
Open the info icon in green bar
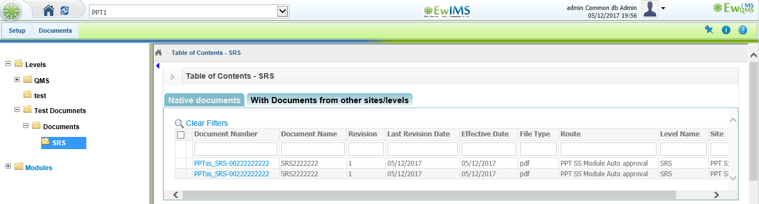[726, 30]
